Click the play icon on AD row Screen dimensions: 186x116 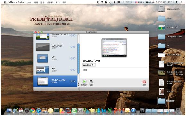pyautogui.click(x=74, y=70)
